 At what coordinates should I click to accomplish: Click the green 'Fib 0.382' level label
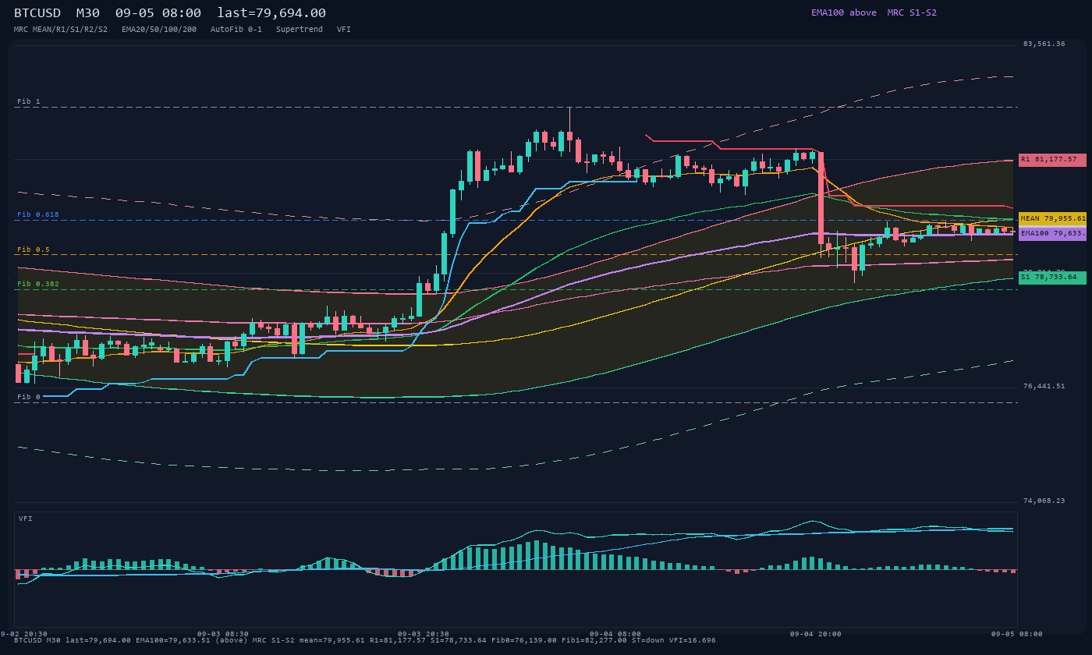pos(38,284)
